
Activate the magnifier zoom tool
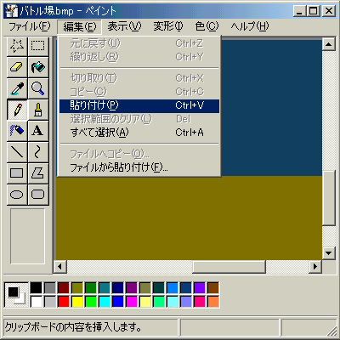click(38, 88)
